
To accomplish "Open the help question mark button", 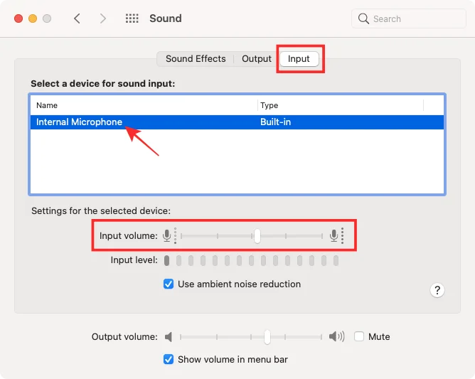I will point(437,289).
